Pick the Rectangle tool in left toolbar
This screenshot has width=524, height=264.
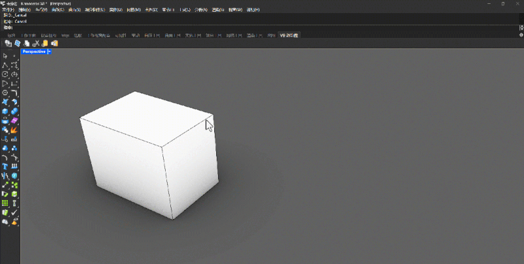click(14, 84)
